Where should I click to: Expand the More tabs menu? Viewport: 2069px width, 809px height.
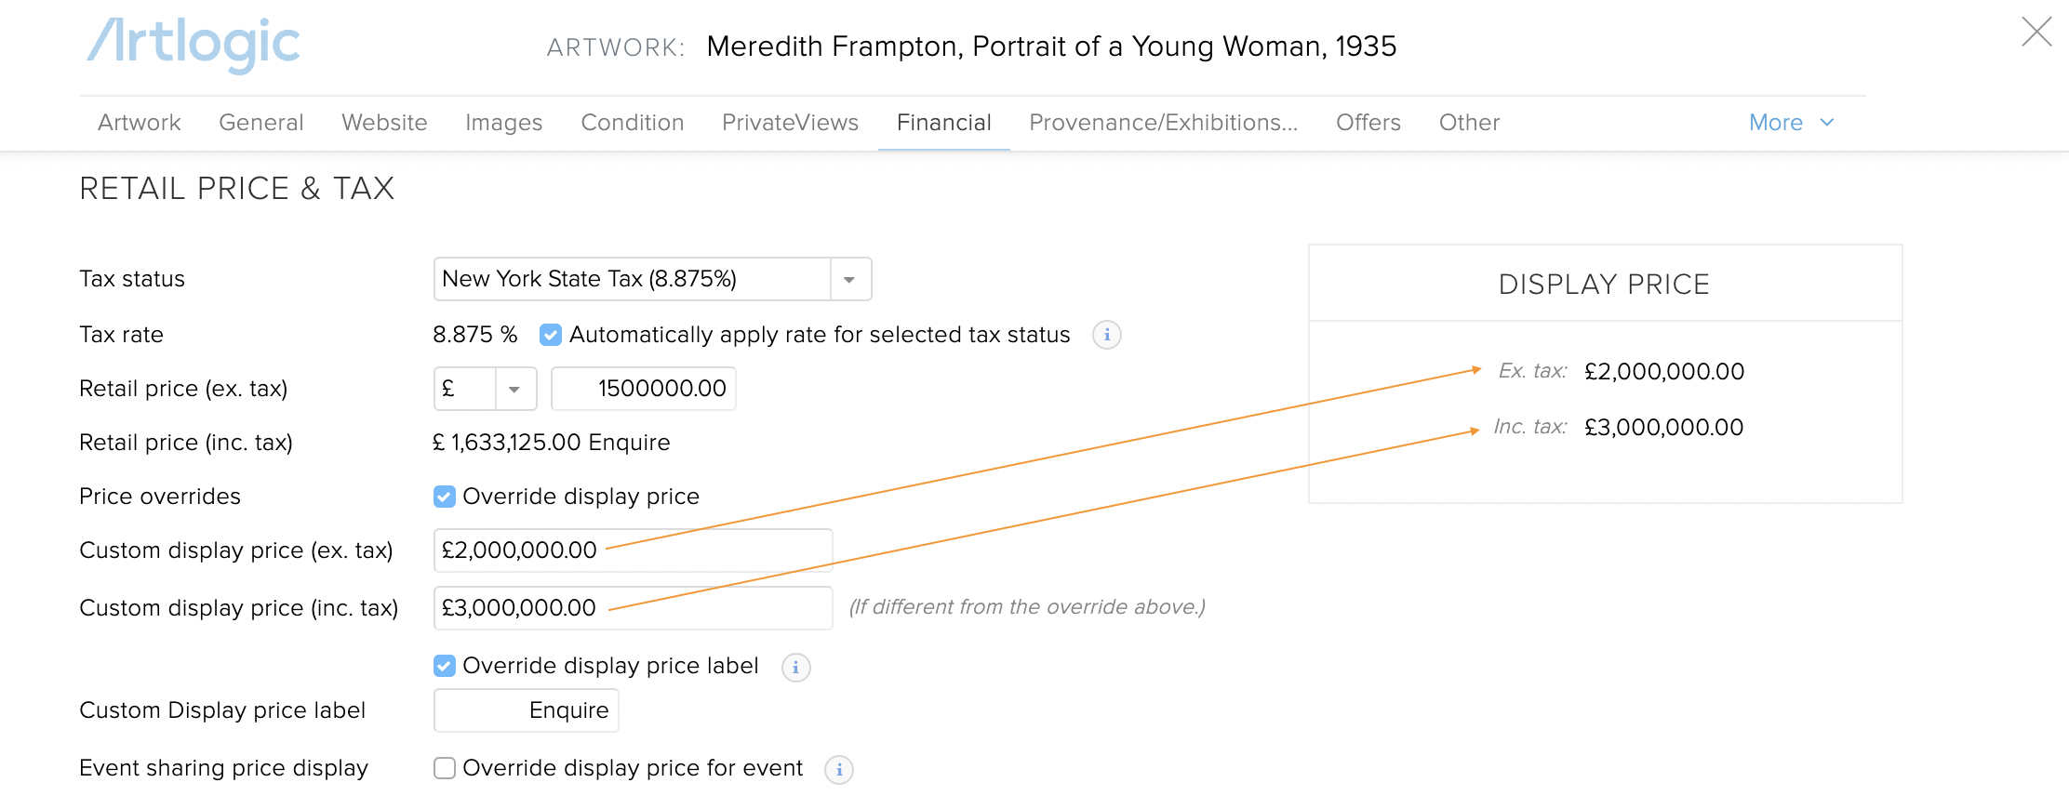[1791, 123]
